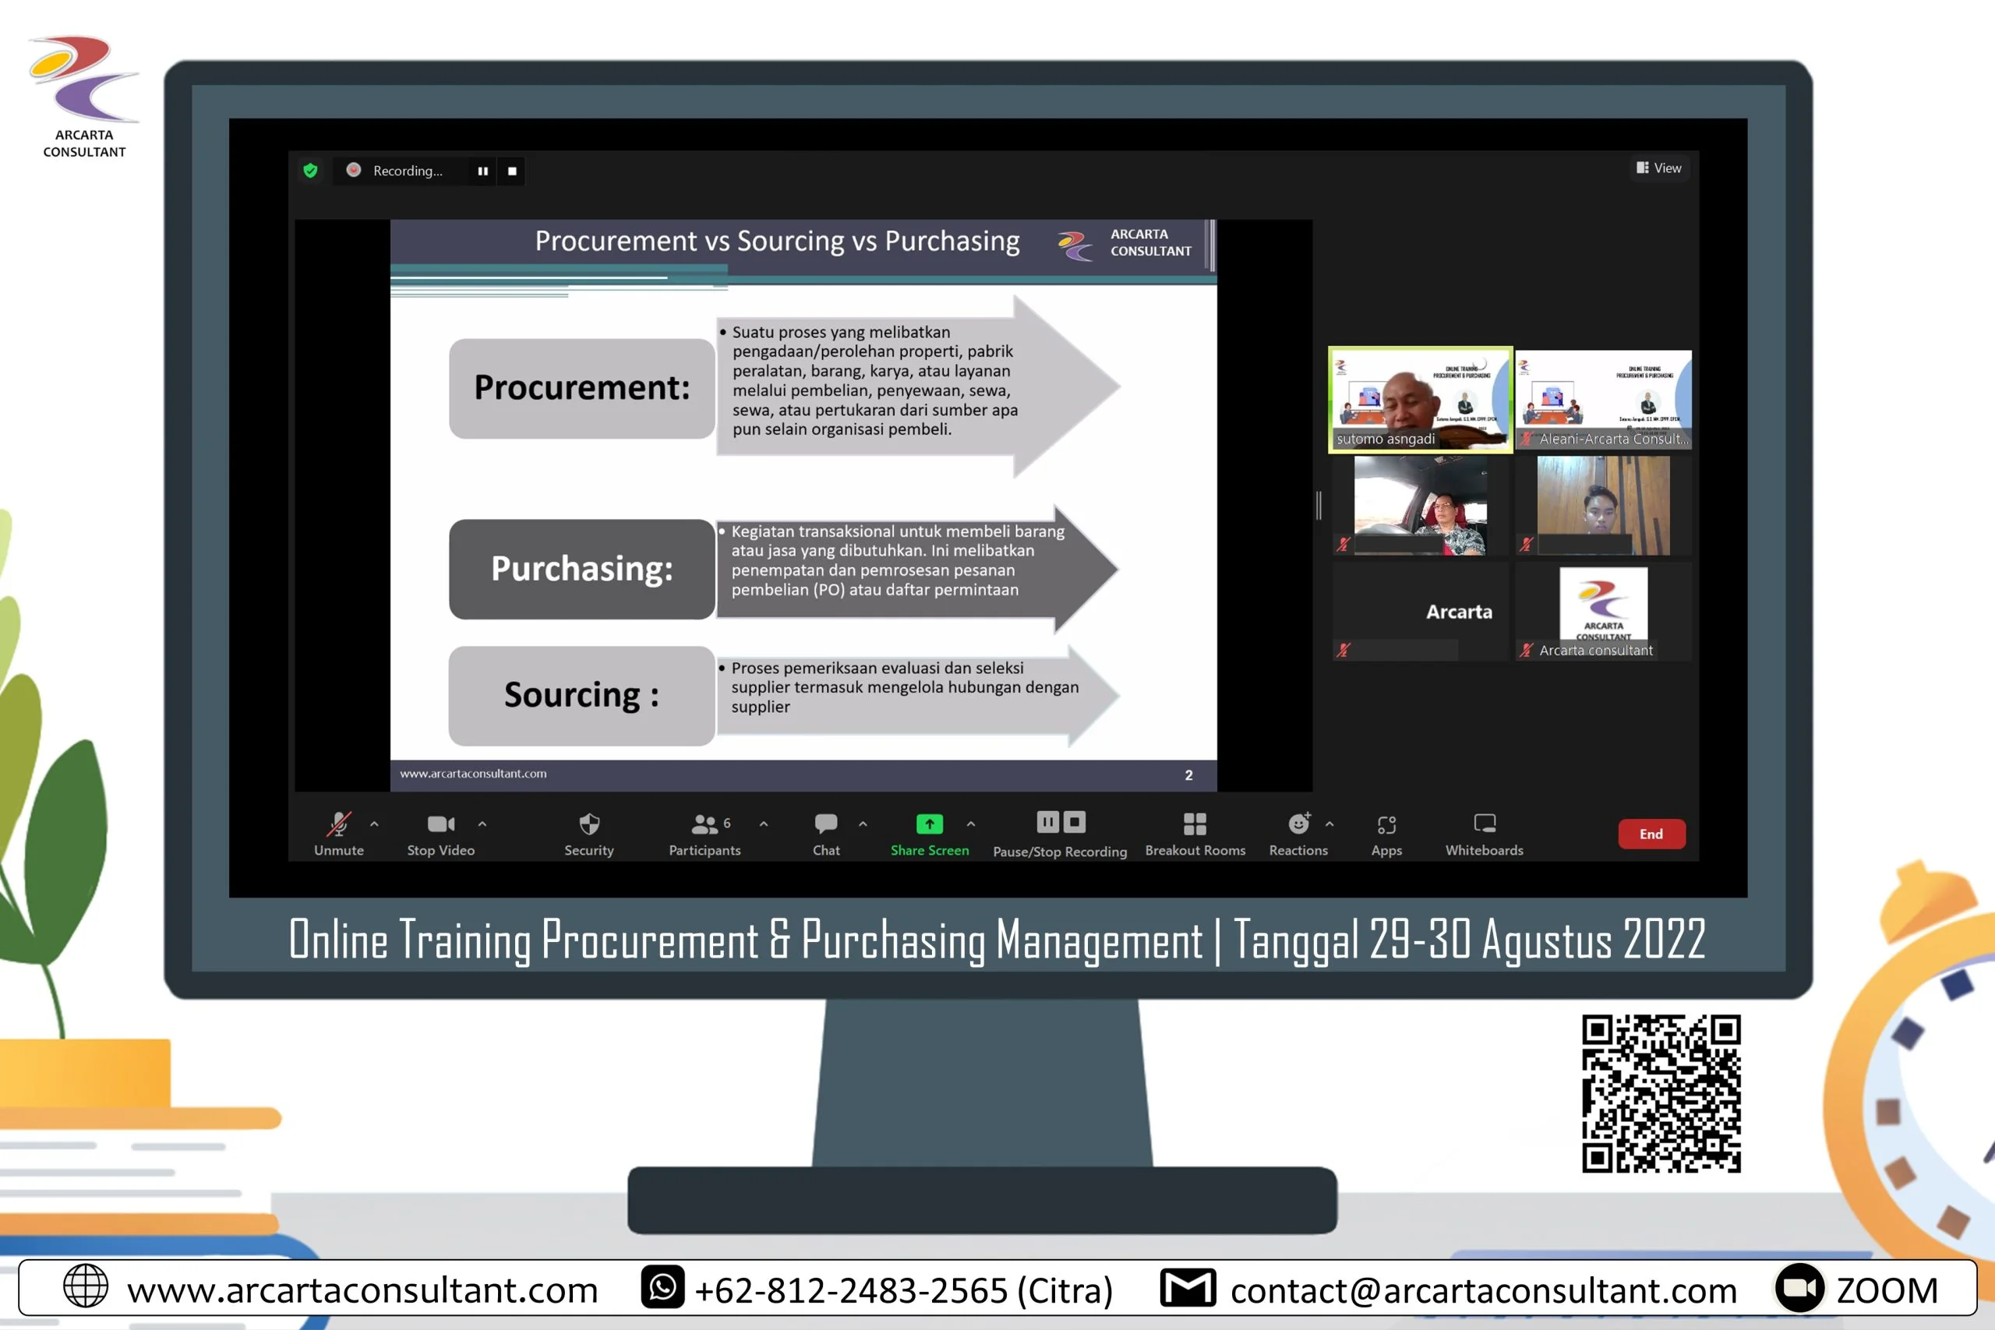Viewport: 1995px width, 1330px height.
Task: Expand video options arrow beside Stop Video
Action: coord(482,824)
